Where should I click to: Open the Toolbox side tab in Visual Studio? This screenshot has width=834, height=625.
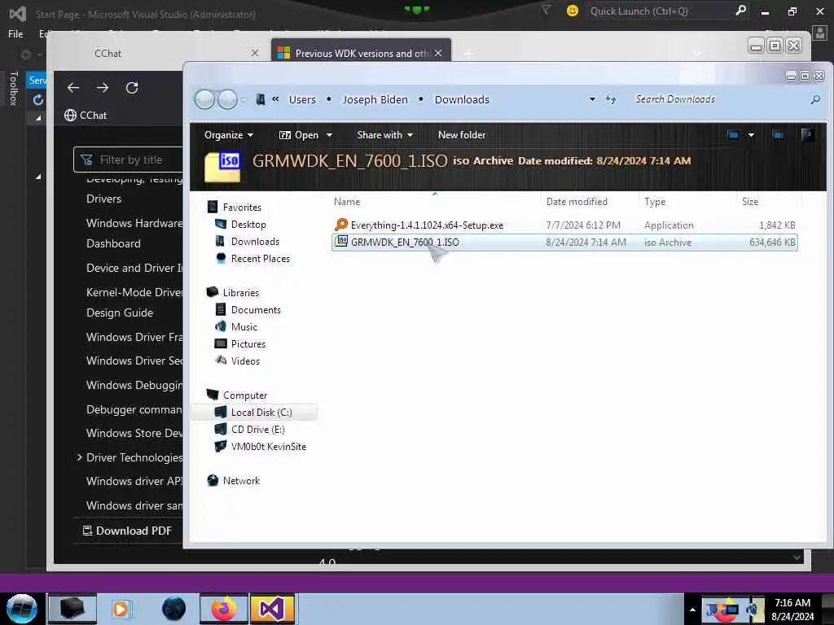(x=14, y=88)
